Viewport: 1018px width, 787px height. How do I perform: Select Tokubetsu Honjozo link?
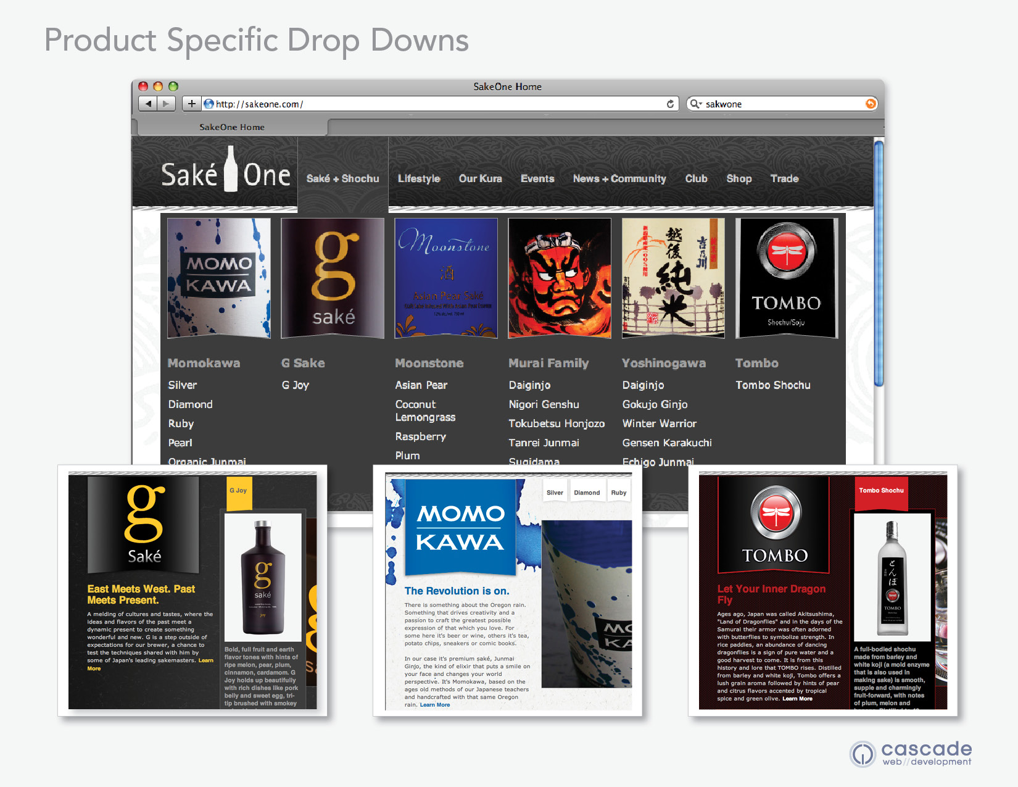click(557, 423)
